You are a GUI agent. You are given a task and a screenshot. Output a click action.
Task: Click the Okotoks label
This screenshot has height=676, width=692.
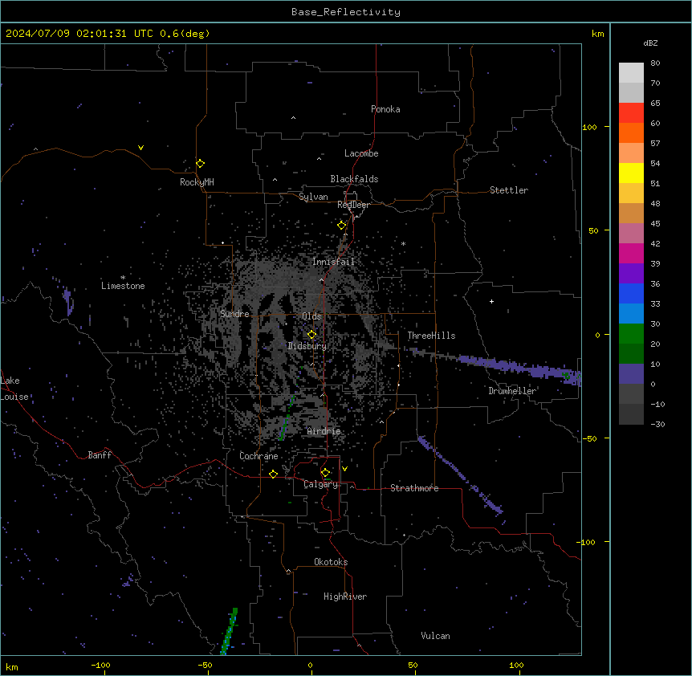pyautogui.click(x=331, y=562)
